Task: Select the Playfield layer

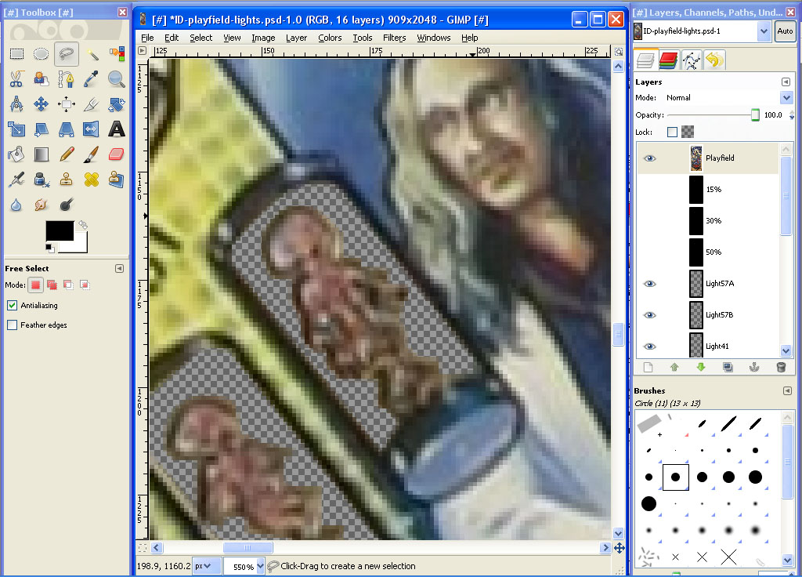Action: tap(719, 158)
